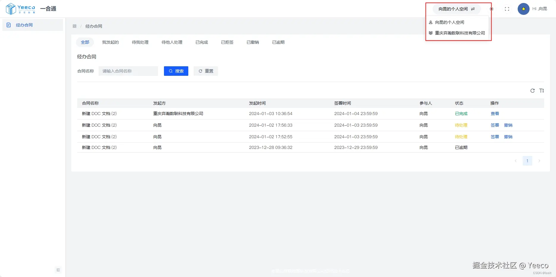Click the Yeeco logo icon
The image size is (556, 277).
click(11, 9)
